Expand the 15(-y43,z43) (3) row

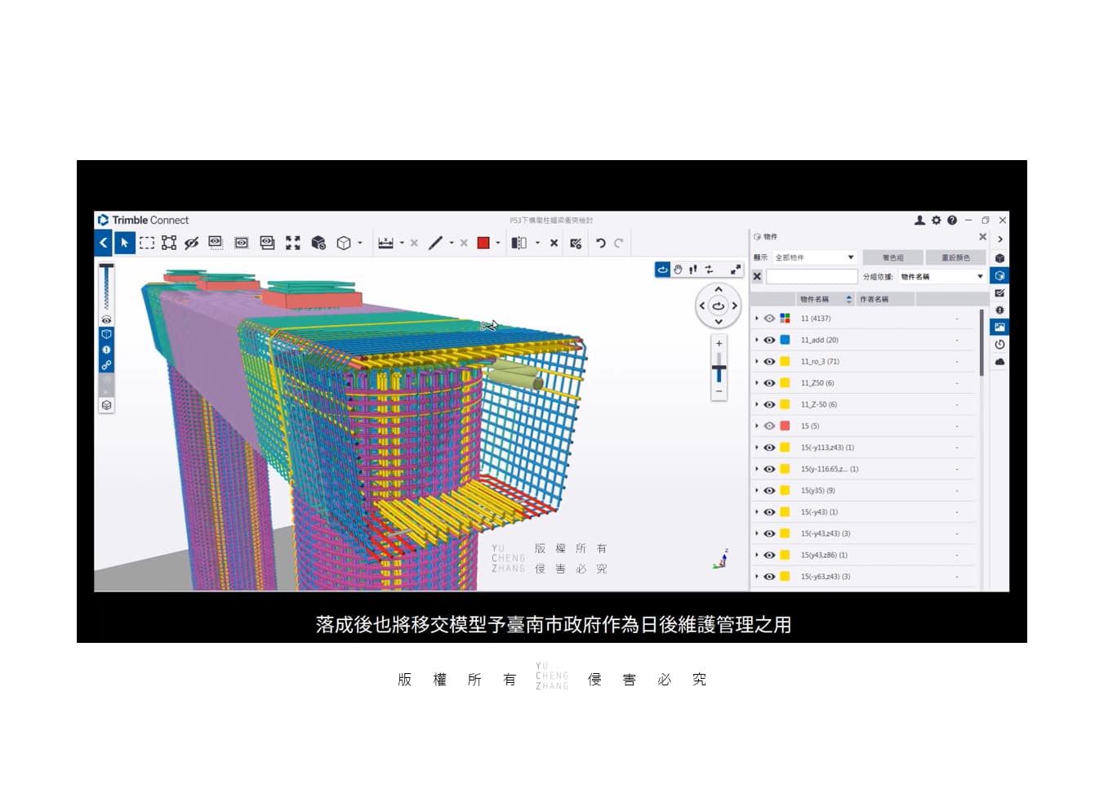(x=757, y=533)
